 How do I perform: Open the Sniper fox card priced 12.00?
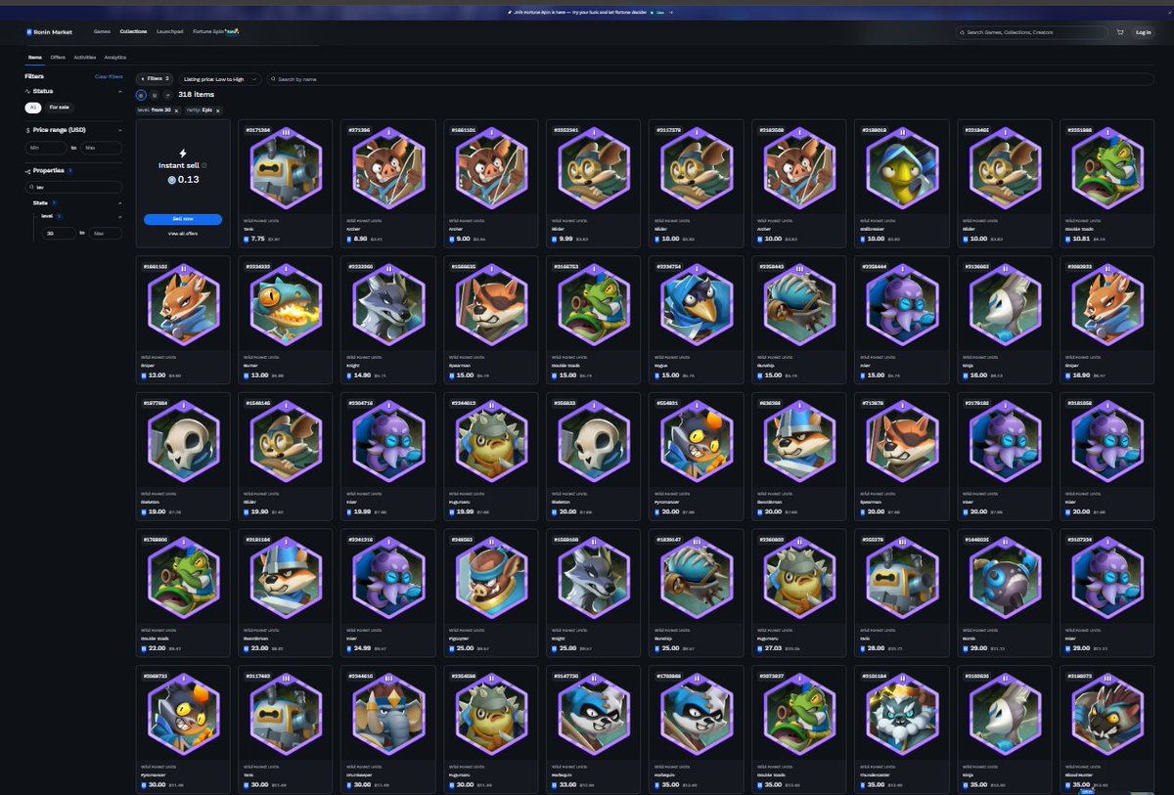click(x=183, y=320)
